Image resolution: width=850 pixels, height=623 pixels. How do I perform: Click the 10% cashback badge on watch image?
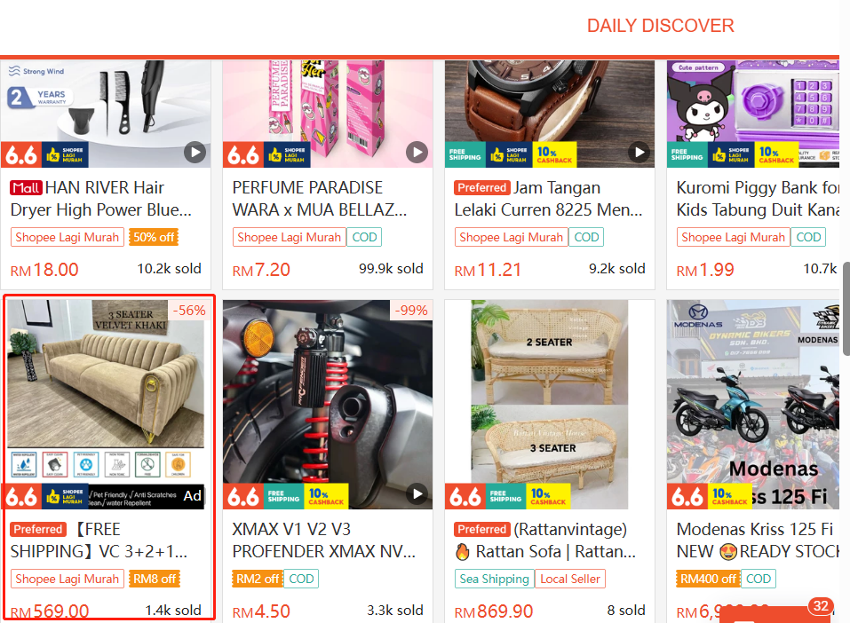click(554, 155)
